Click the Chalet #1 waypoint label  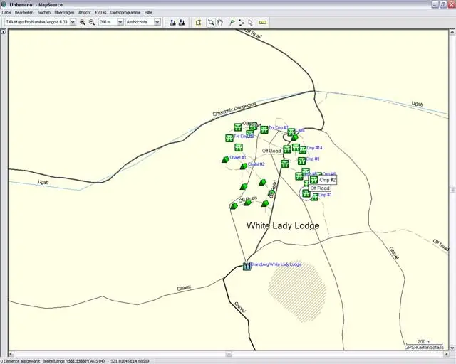(x=237, y=157)
